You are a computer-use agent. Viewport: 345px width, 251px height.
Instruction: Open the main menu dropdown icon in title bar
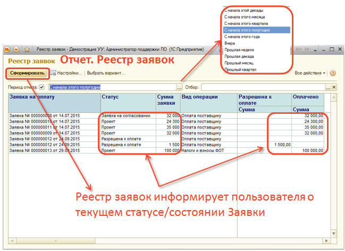point(16,49)
